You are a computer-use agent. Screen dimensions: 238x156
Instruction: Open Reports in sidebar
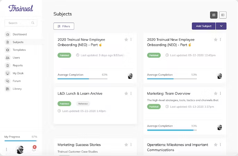[x=18, y=66]
